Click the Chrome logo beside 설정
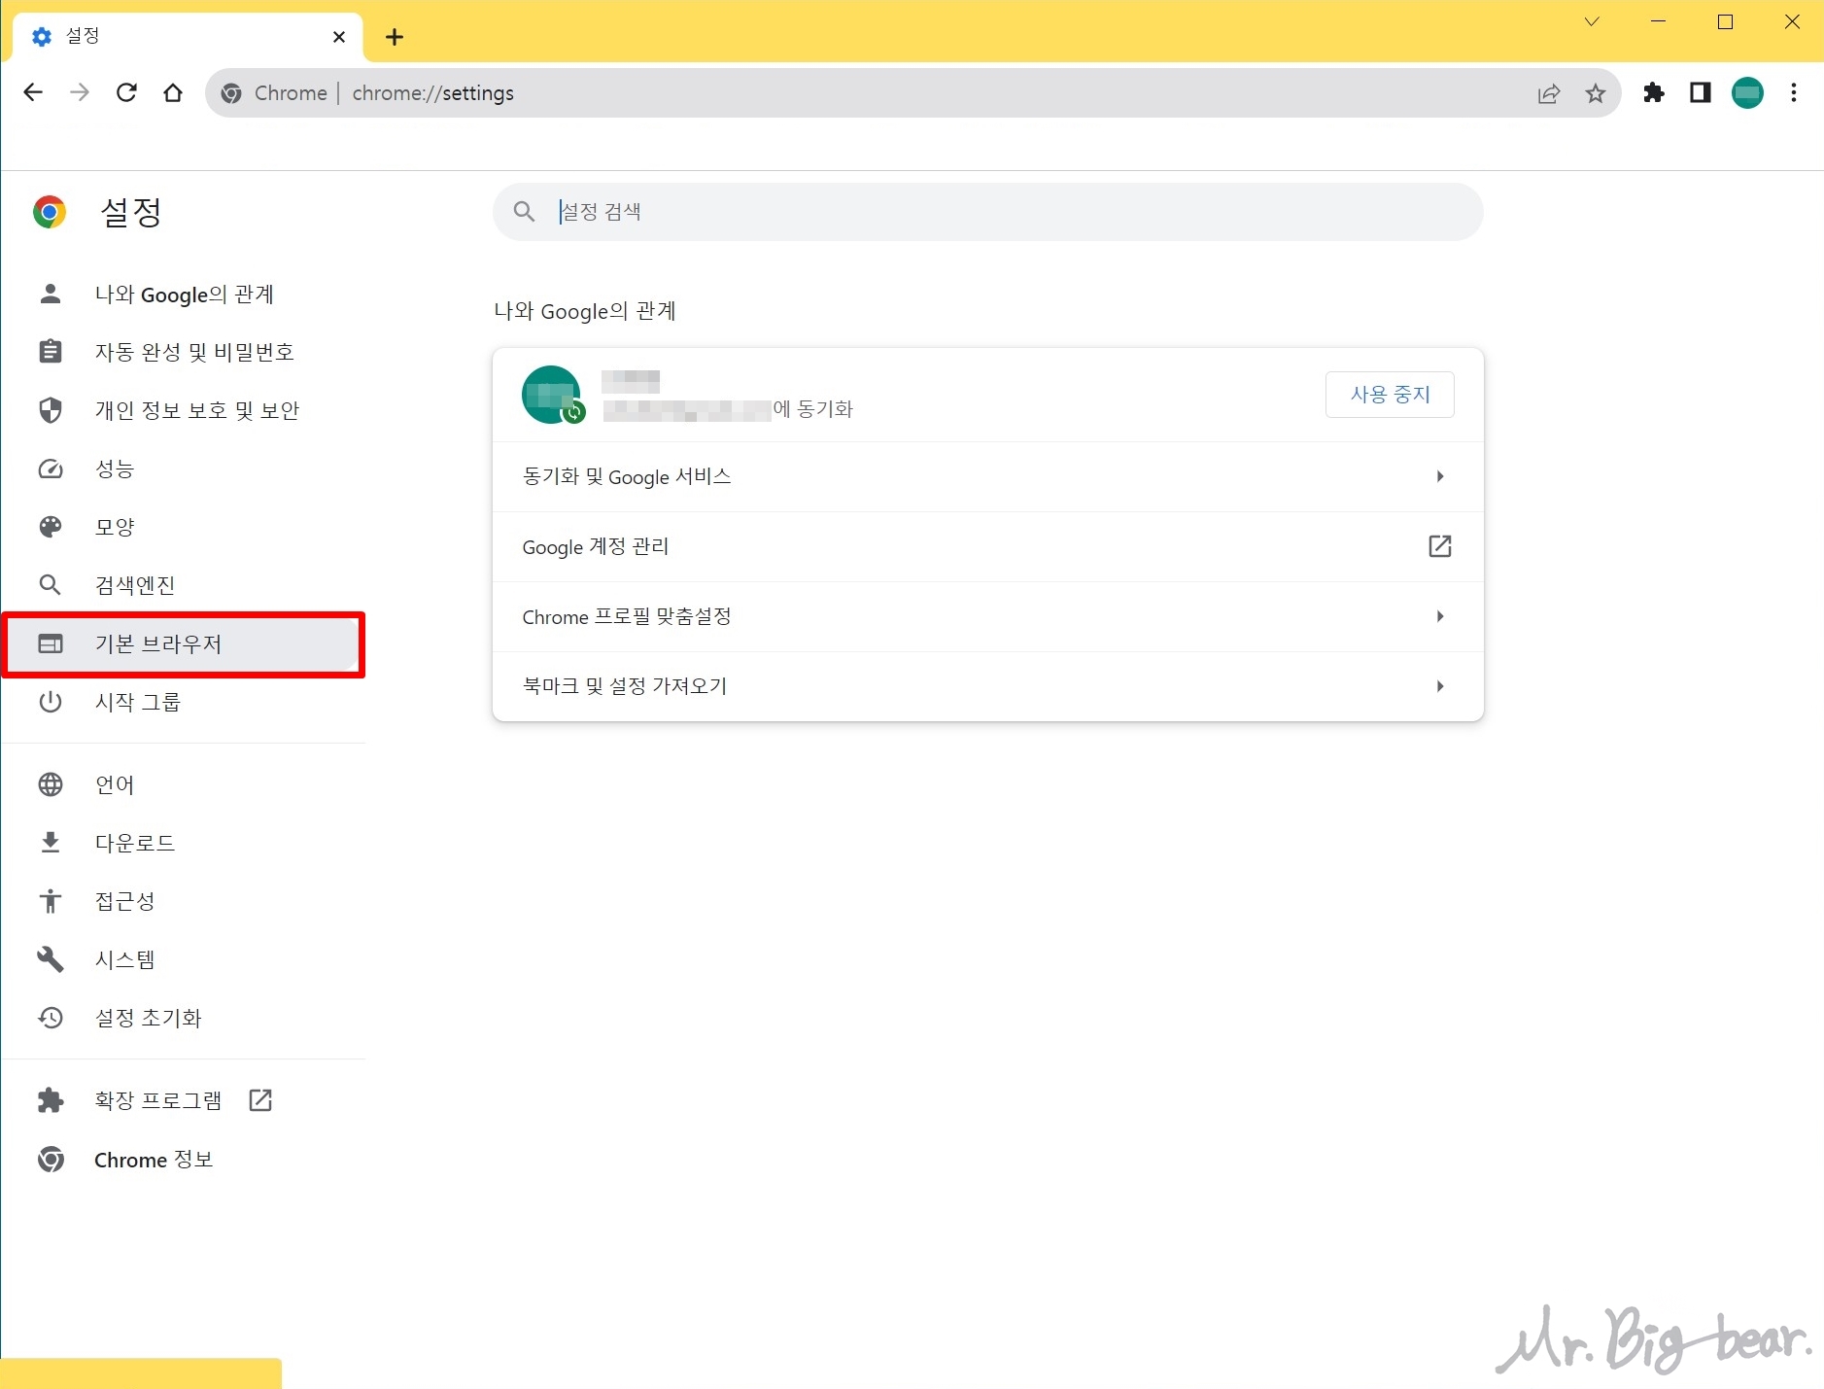1824x1389 pixels. tap(50, 212)
